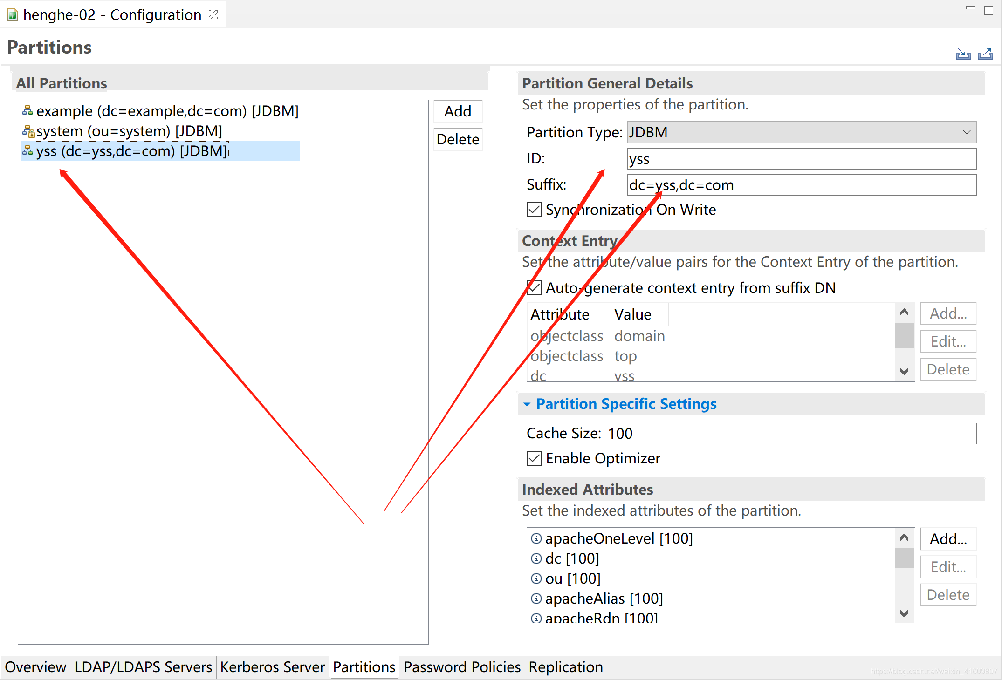
Task: Collapse Partition Specific Settings section
Action: (527, 404)
